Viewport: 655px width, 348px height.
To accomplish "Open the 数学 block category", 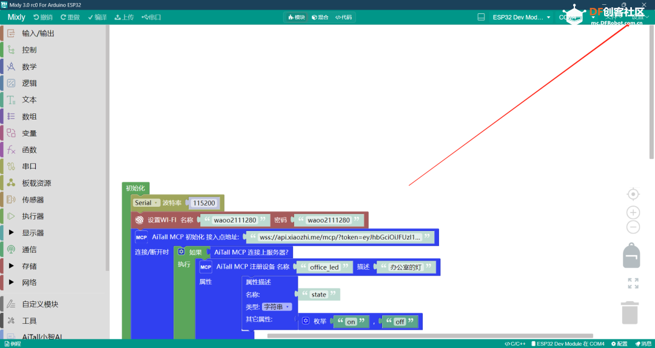I will (55, 67).
